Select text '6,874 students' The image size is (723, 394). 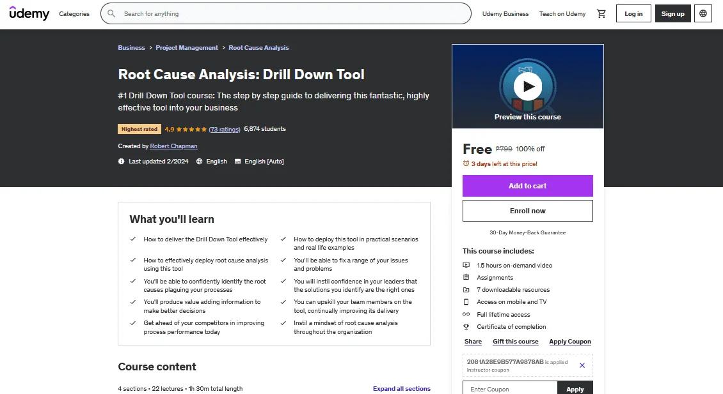coord(265,129)
